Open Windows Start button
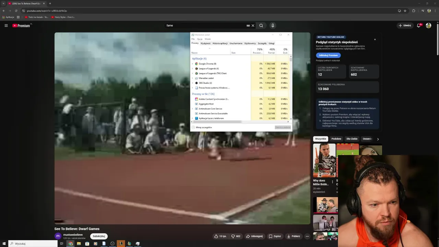The image size is (439, 247). tap(4, 244)
